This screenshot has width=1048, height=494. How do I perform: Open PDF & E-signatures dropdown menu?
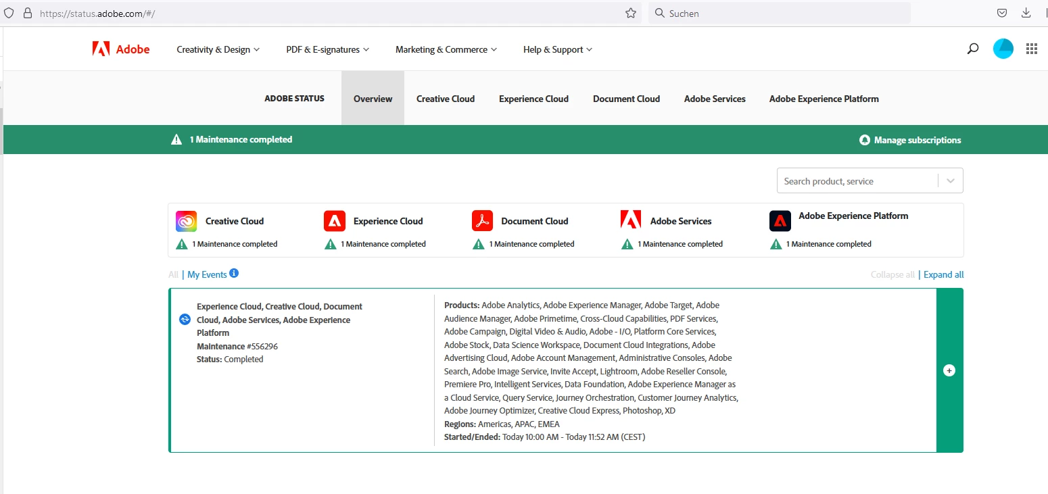pyautogui.click(x=328, y=49)
